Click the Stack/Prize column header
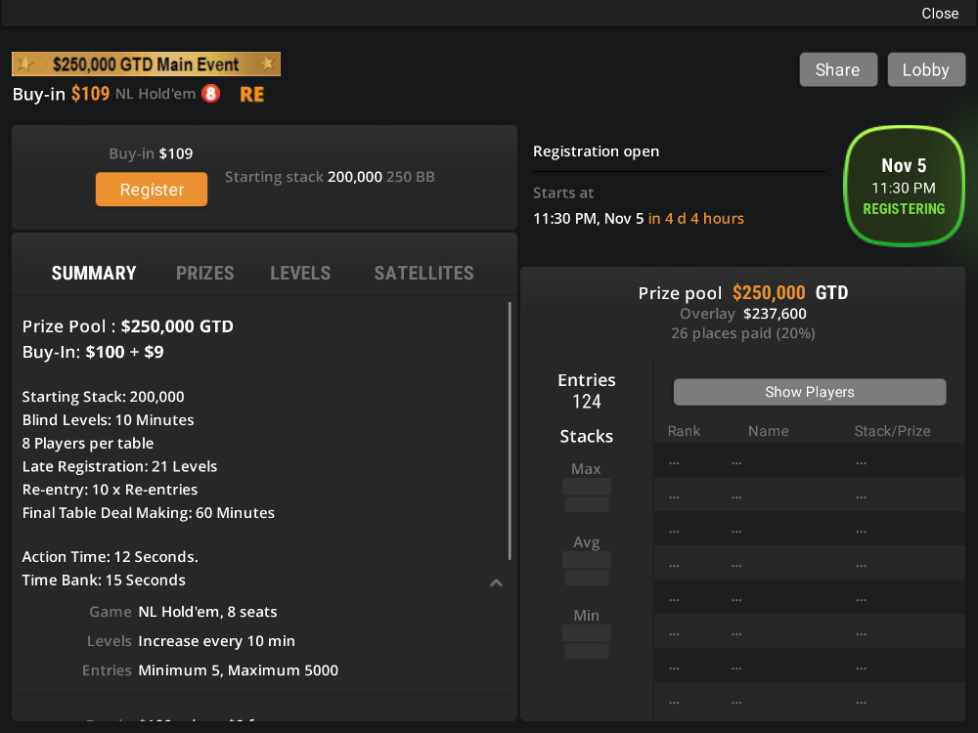The image size is (978, 733). point(892,431)
